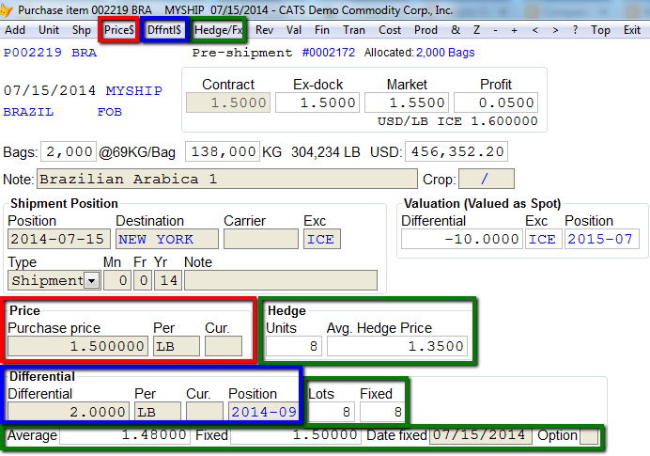Viewport: 650px width, 456px height.
Task: Click the Destination field NEW YORK
Action: (x=167, y=239)
